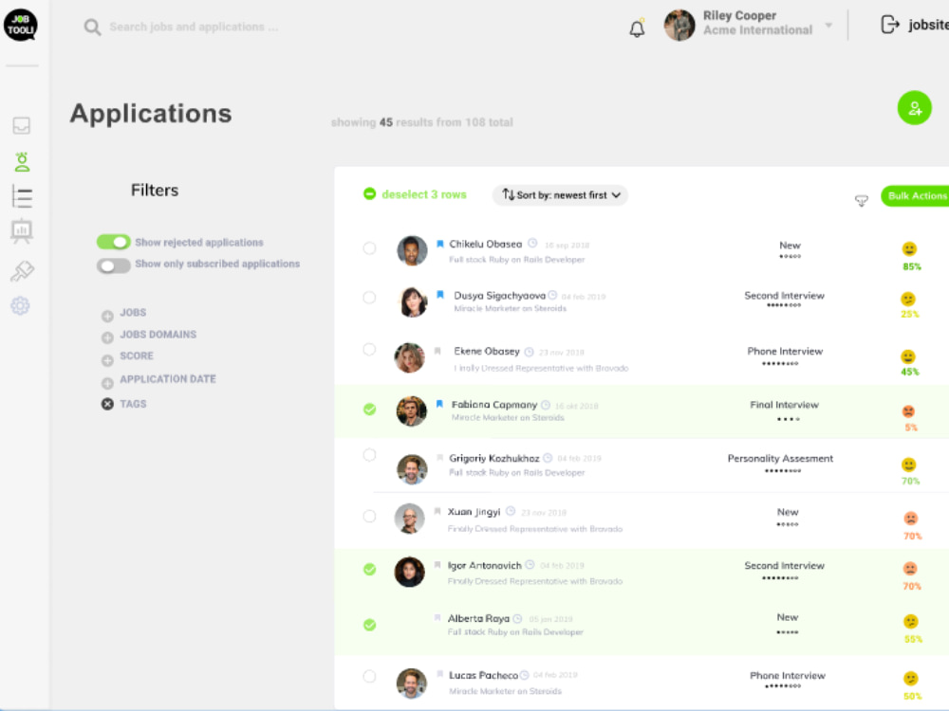Click the Final Interview stage dots

[788, 419]
